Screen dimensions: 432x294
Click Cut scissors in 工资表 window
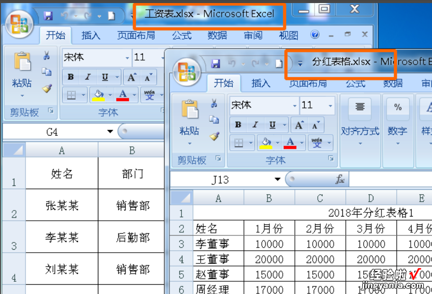click(46, 56)
